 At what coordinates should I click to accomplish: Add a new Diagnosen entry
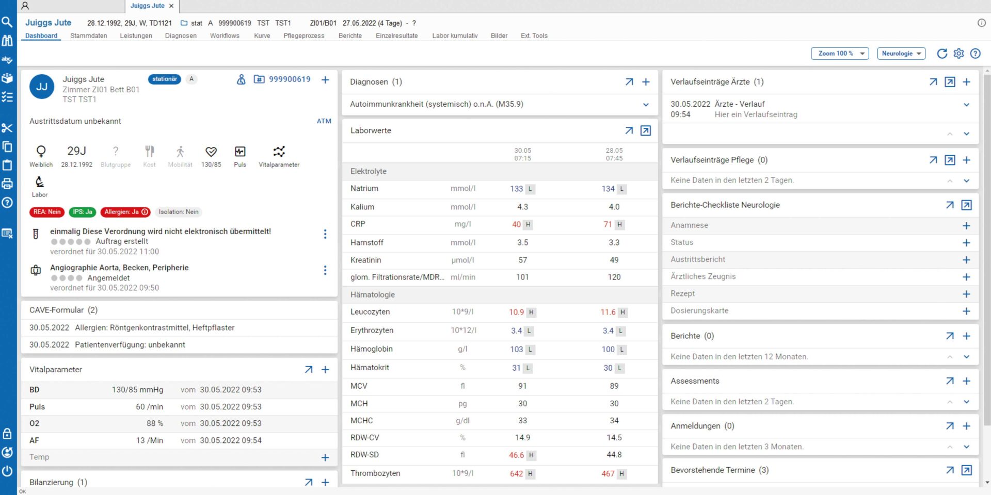pos(646,82)
